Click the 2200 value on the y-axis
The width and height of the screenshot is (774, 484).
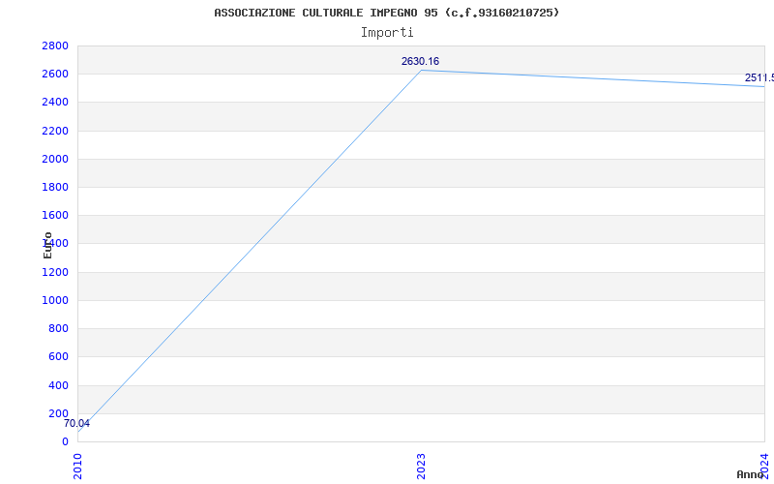(x=55, y=131)
